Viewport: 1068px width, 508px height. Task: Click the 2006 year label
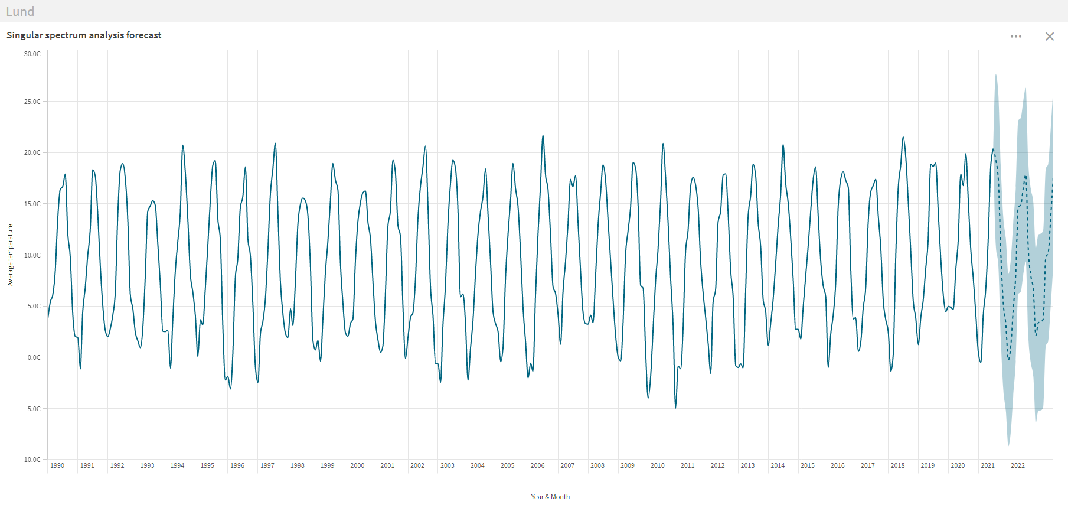(x=537, y=465)
